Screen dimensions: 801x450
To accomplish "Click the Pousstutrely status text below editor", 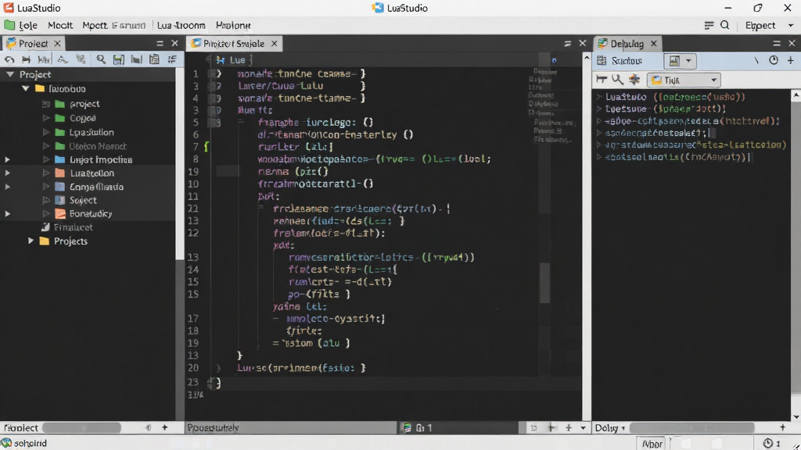I will (x=213, y=427).
